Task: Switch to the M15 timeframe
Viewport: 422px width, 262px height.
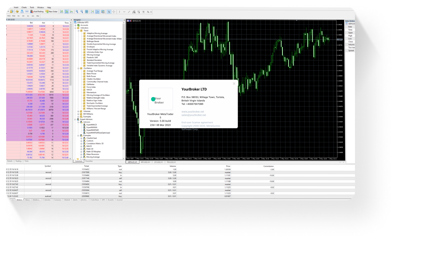Action: (x=9, y=16)
